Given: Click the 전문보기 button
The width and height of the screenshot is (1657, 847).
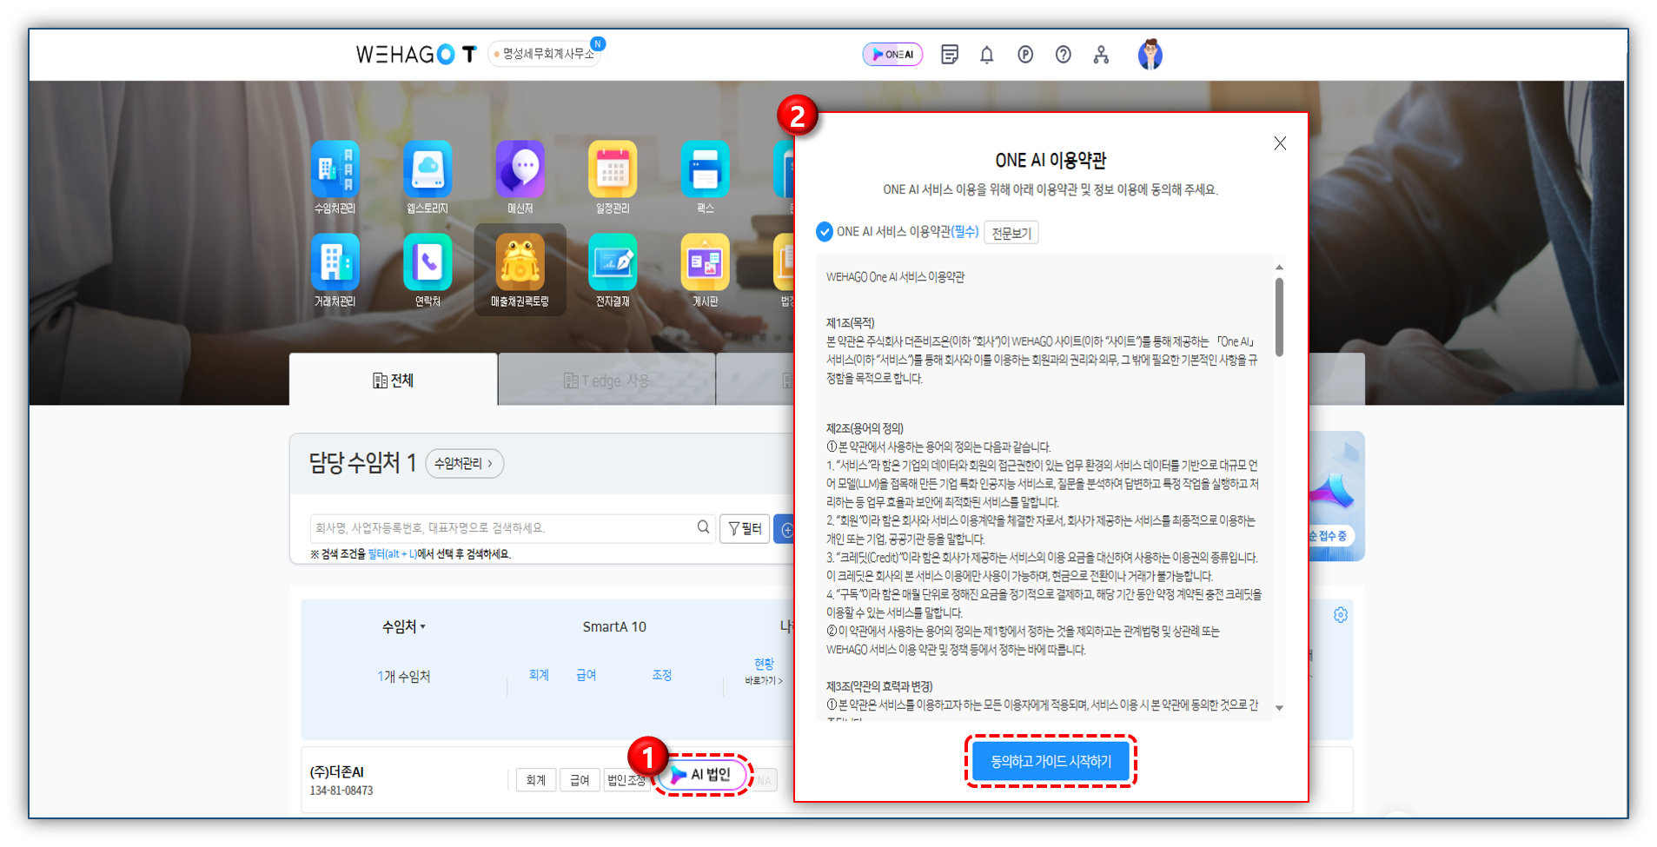Looking at the screenshot, I should [x=1011, y=233].
